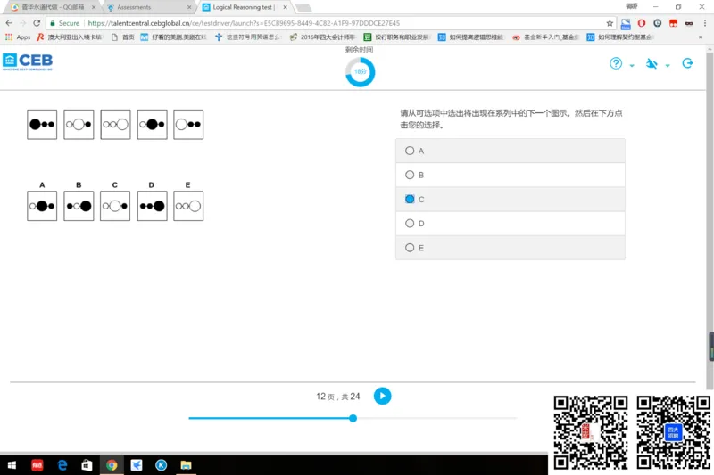Open the red app taskbar icon
Screen dimensions: 714x475
37,465
